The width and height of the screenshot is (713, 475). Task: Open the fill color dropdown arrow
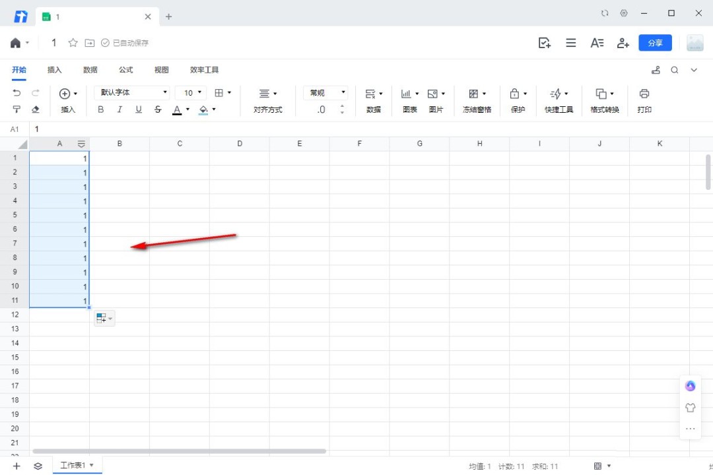pos(214,110)
